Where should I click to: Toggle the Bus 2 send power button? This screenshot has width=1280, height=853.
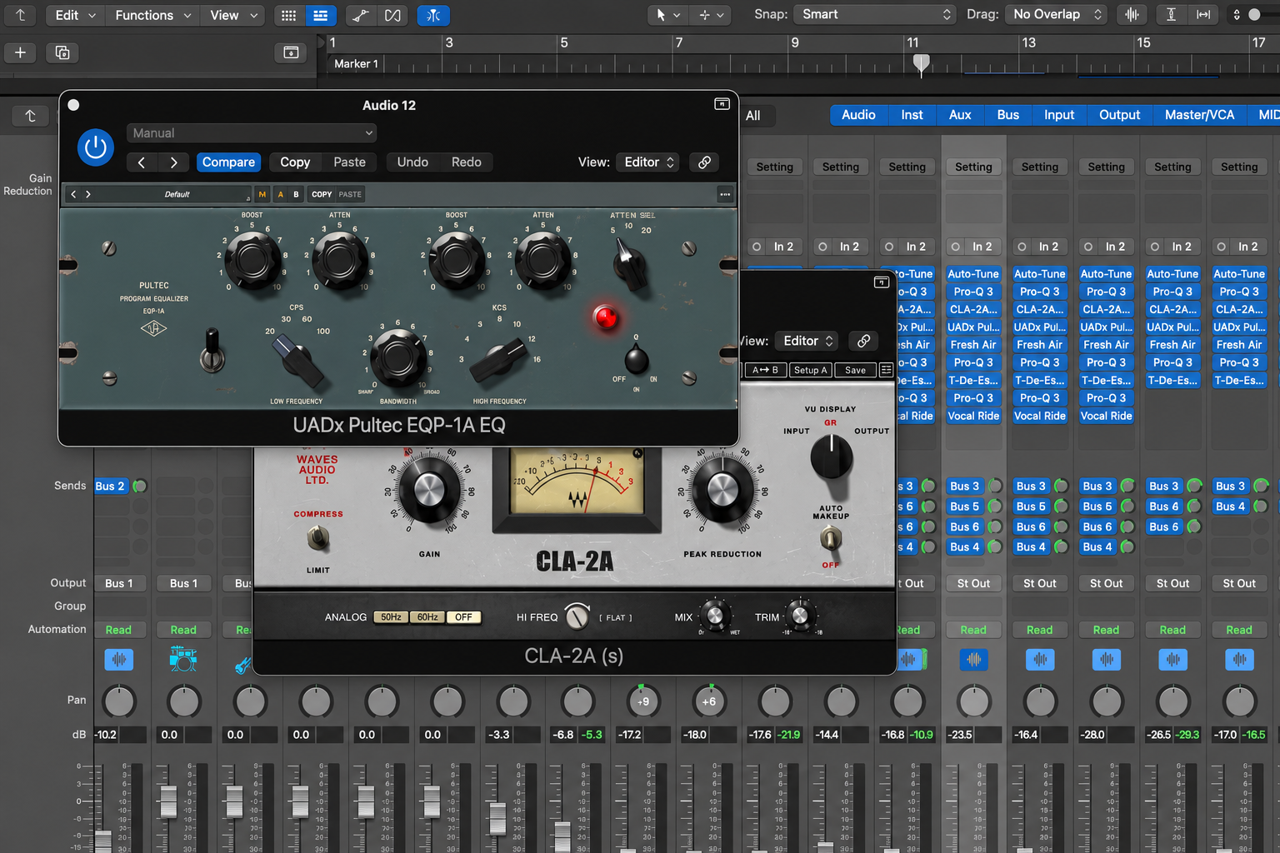click(x=139, y=486)
